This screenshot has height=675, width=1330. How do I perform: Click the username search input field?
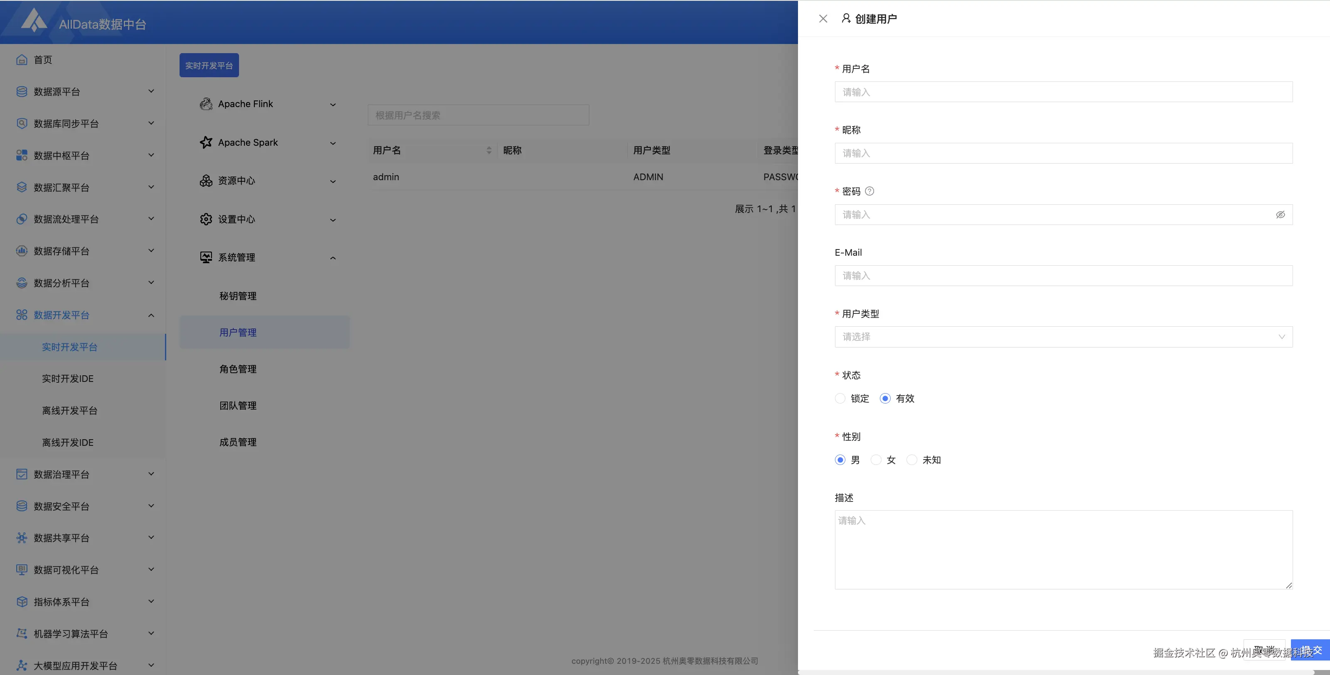coord(478,115)
